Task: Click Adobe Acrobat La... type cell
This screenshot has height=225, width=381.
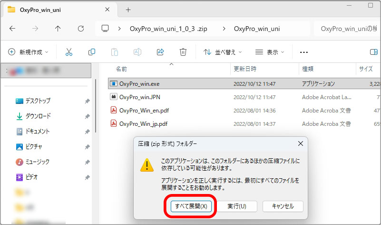Action: click(x=327, y=97)
